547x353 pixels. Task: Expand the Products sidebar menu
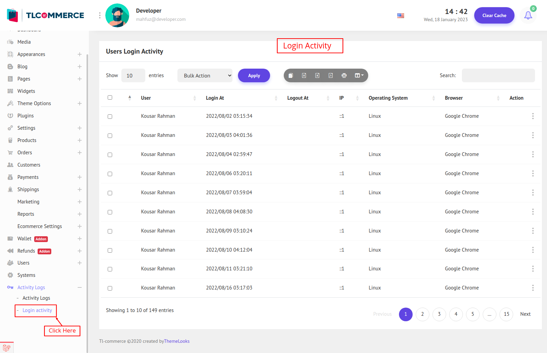click(79, 140)
